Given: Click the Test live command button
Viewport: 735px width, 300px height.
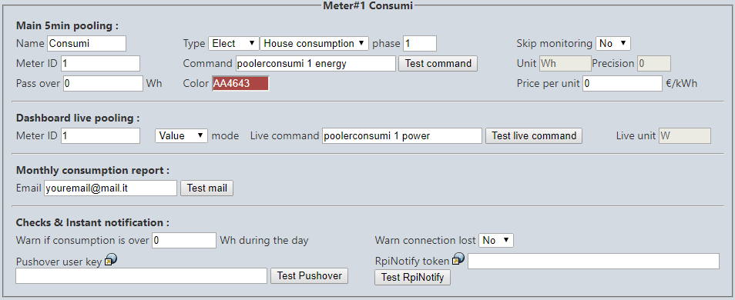Looking at the screenshot, I should (533, 135).
